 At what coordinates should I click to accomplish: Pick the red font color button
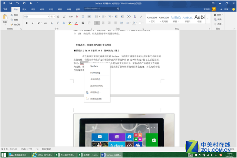point(76,23)
